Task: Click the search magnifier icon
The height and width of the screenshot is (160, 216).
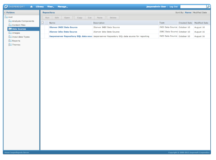Action: (x=208, y=7)
